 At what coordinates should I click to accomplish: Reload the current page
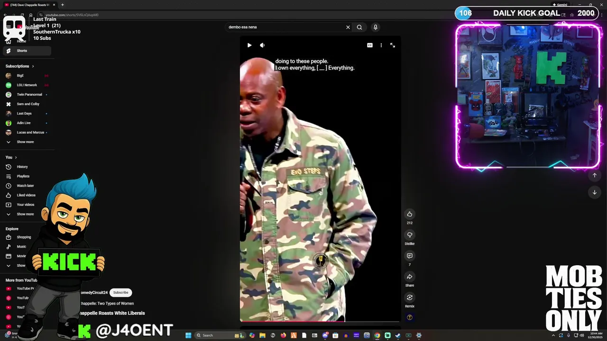coord(22,15)
